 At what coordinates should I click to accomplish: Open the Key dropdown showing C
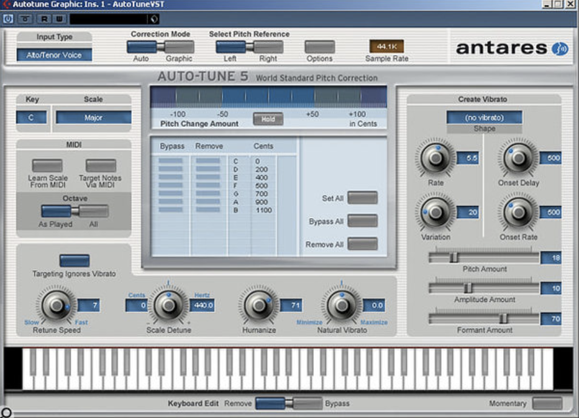(x=32, y=117)
